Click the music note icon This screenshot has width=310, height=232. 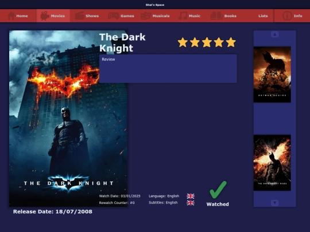(x=183, y=16)
